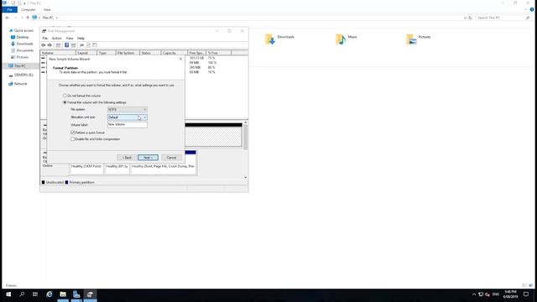This screenshot has width=537, height=302.
Task: Launch Internet Explorer from taskbar
Action: pos(50,294)
